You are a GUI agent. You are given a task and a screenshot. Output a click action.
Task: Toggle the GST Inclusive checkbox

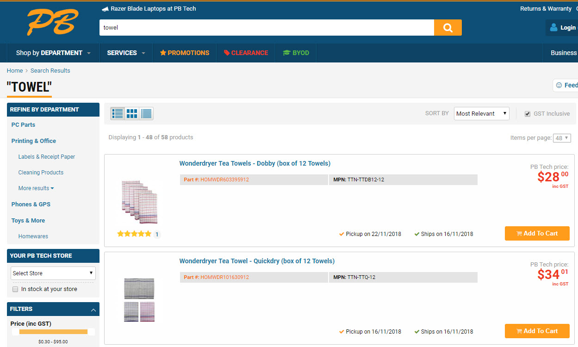(527, 114)
